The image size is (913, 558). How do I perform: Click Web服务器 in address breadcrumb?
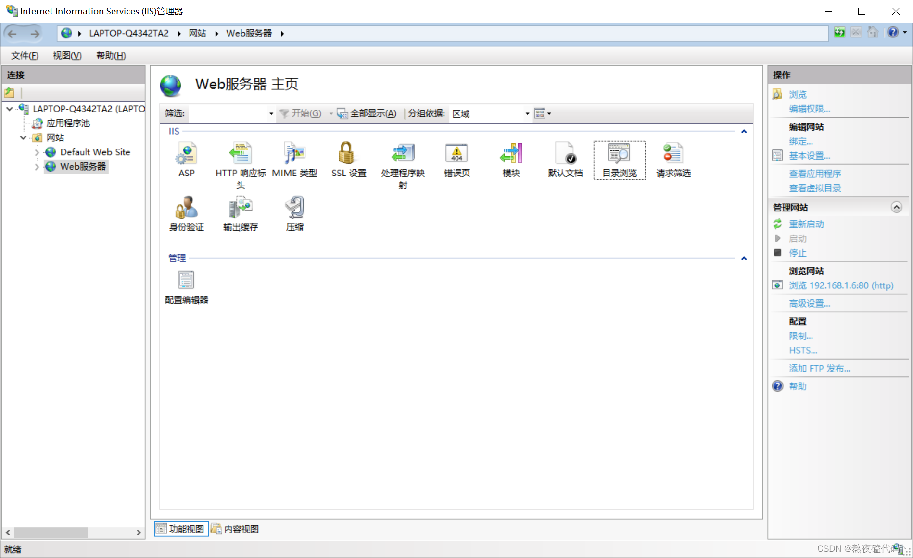tap(249, 33)
